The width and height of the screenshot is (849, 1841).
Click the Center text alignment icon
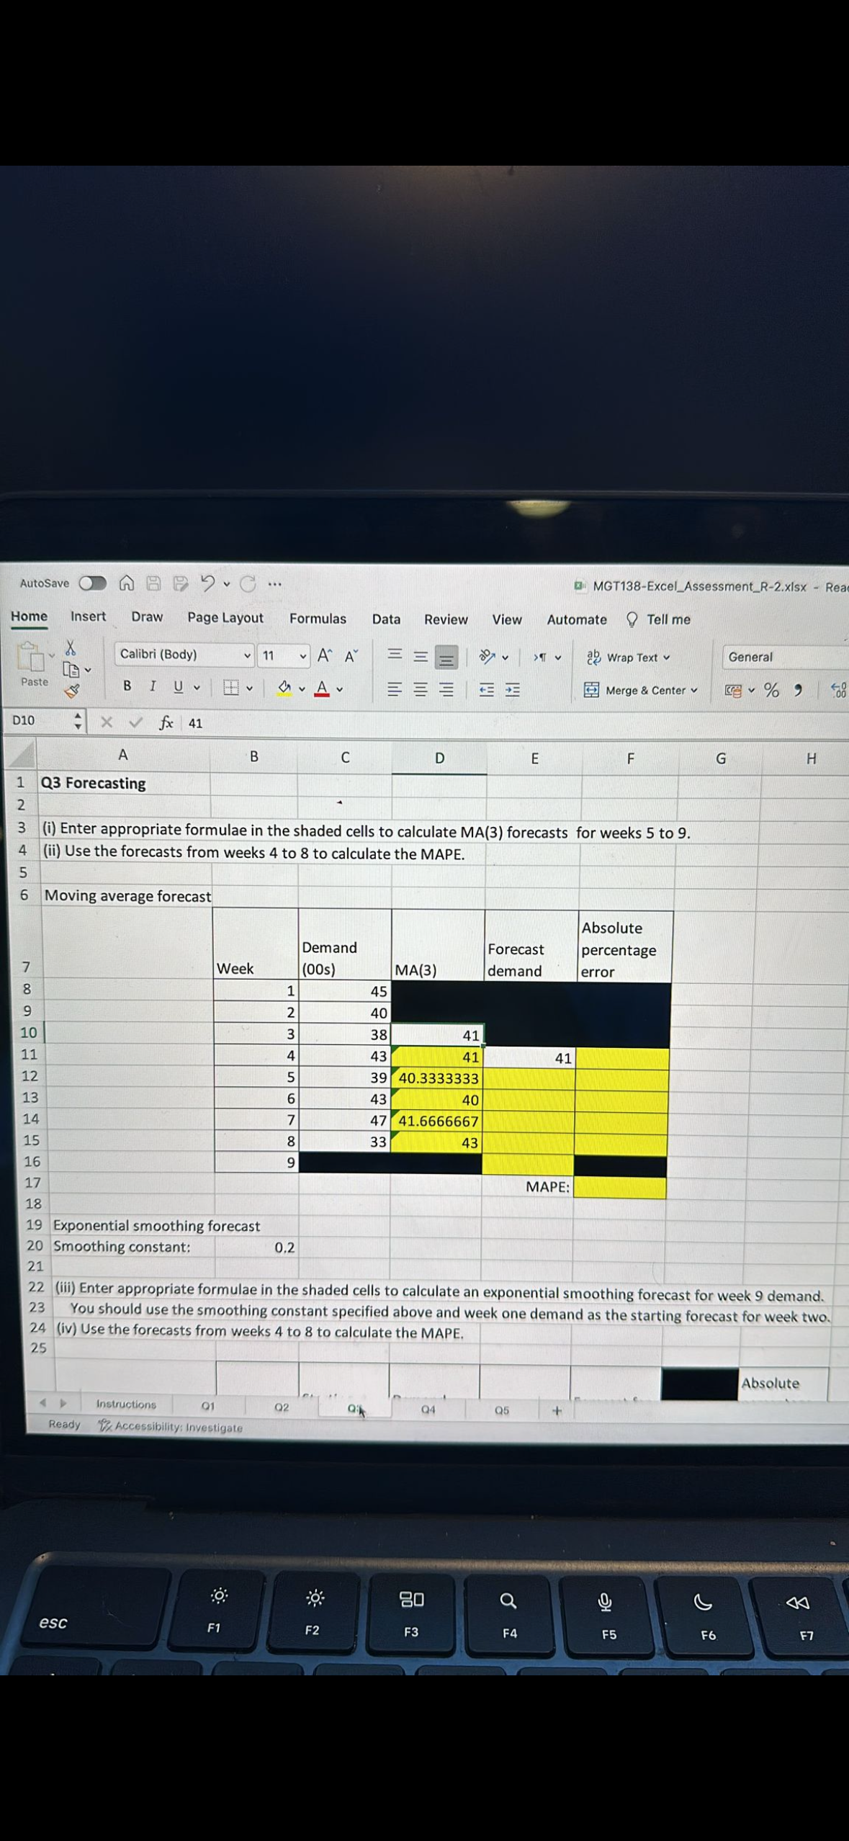coord(421,689)
